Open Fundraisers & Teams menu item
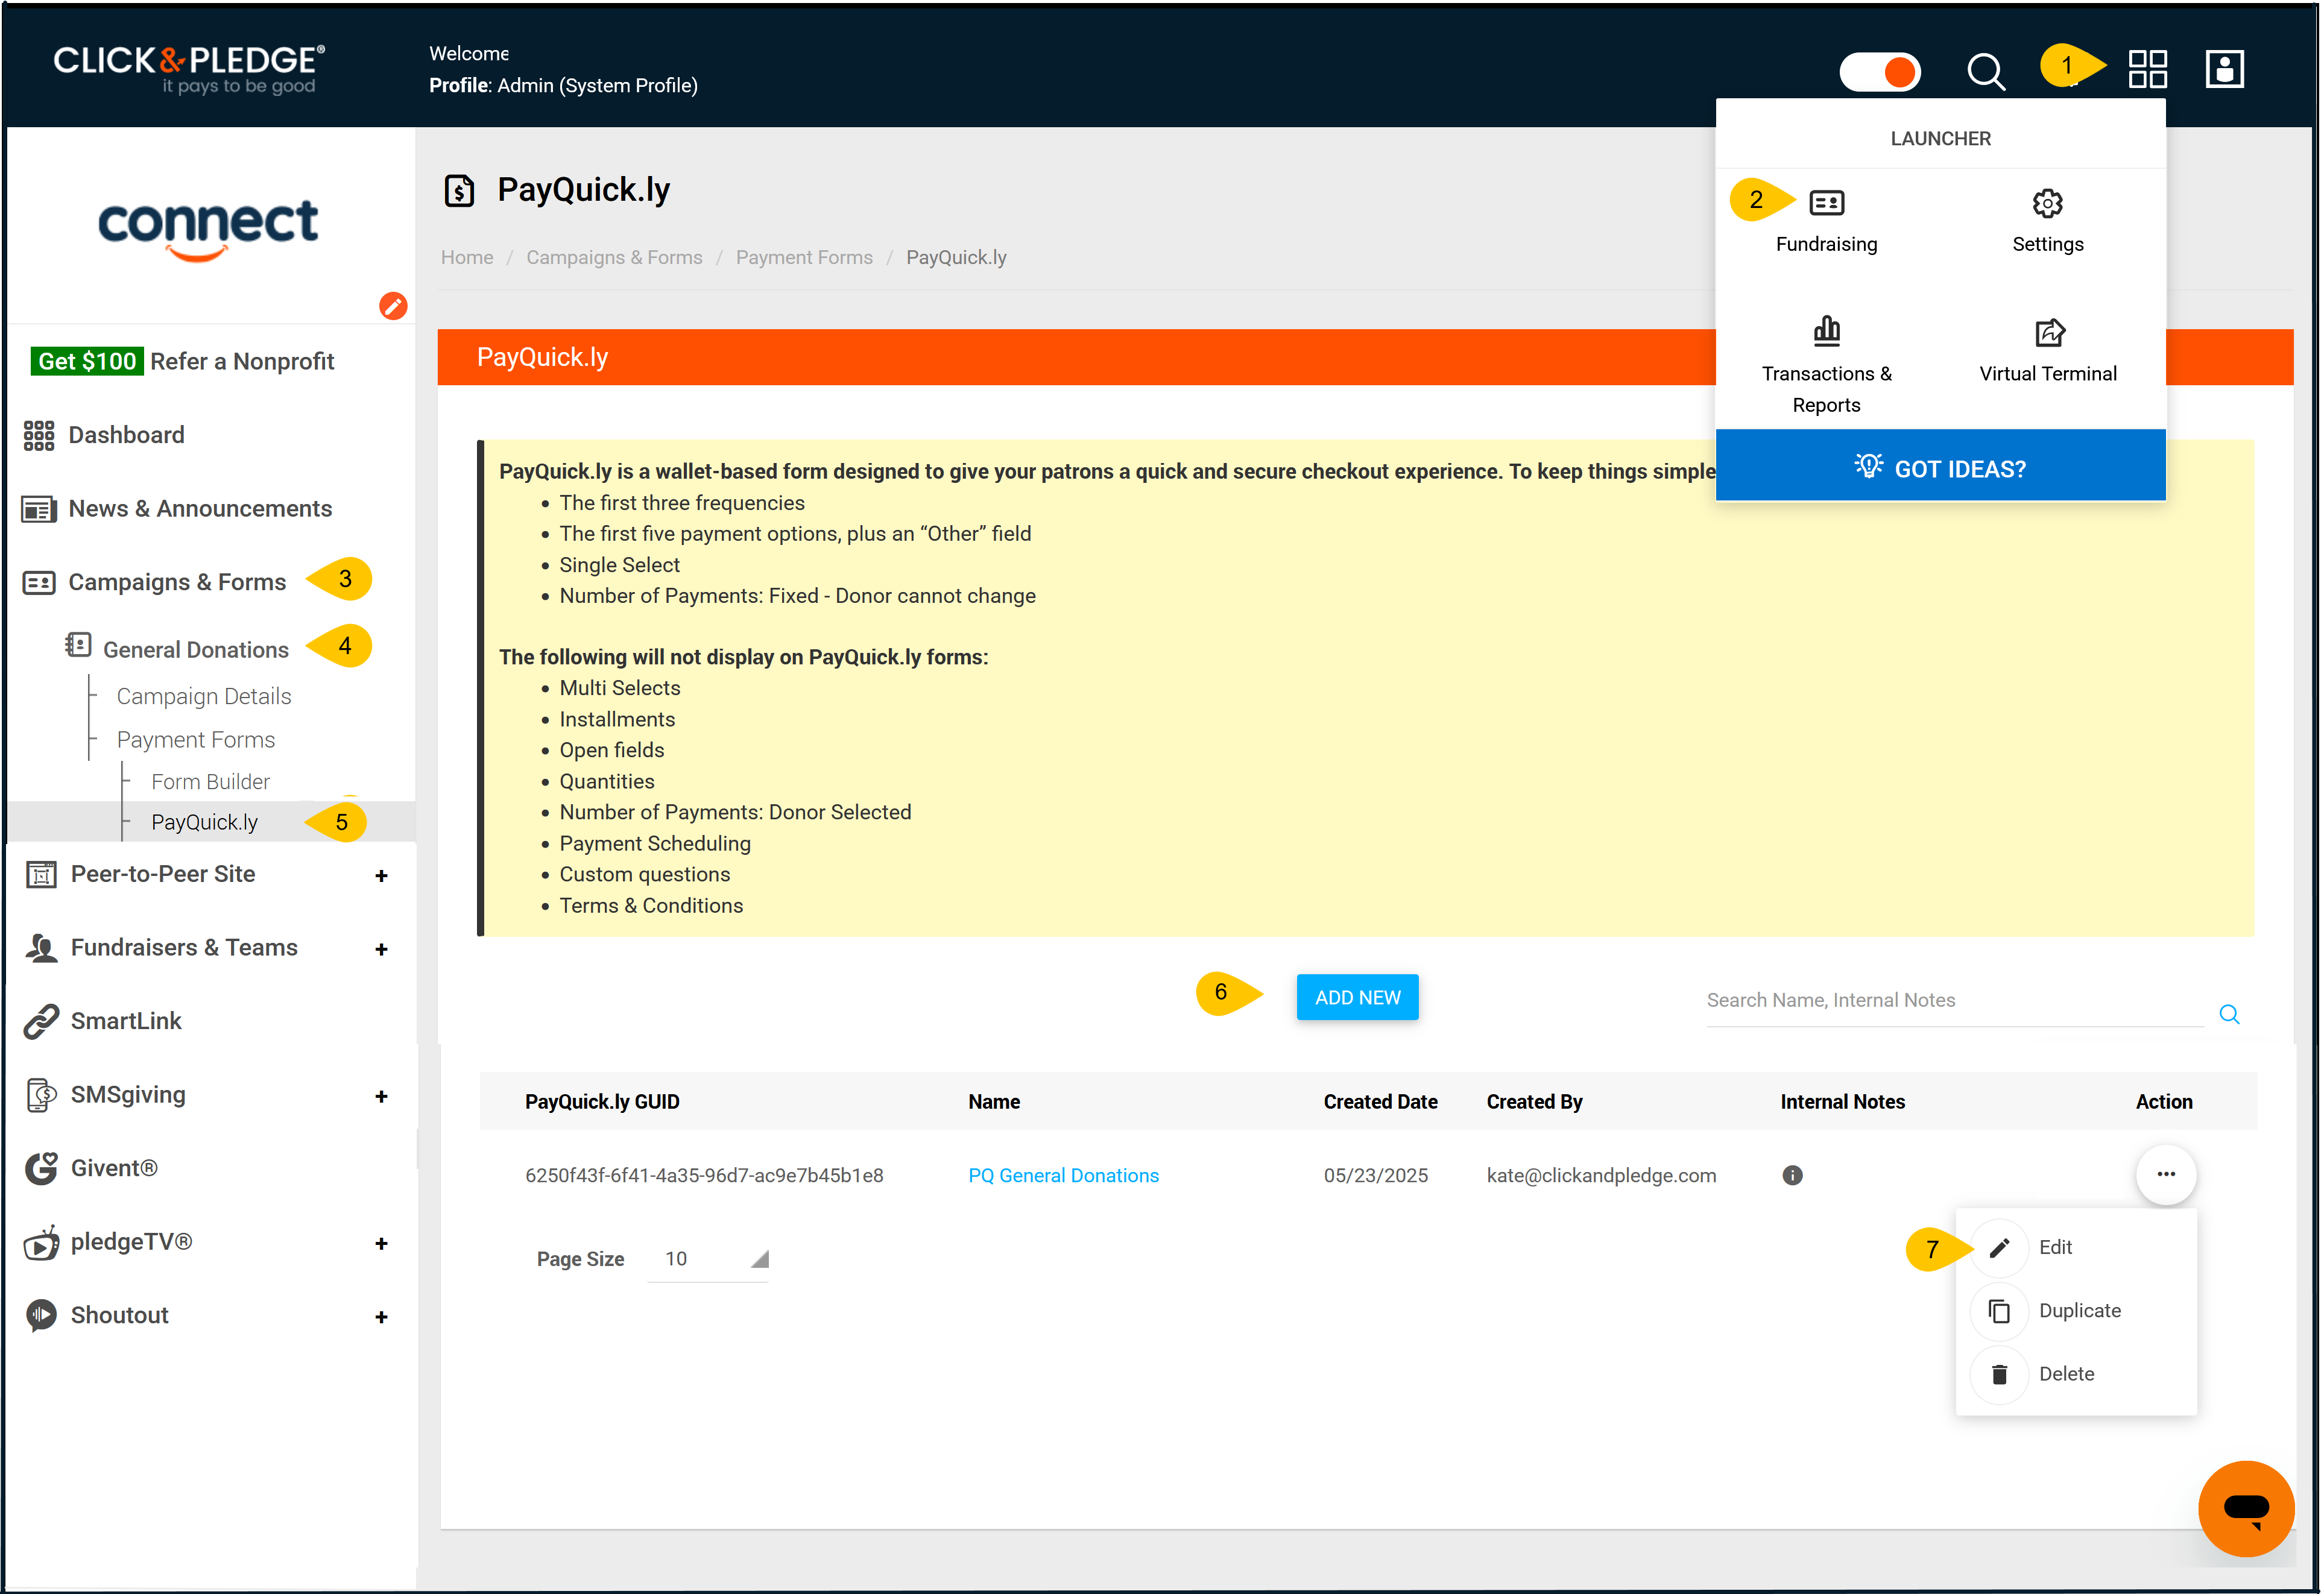 click(184, 948)
